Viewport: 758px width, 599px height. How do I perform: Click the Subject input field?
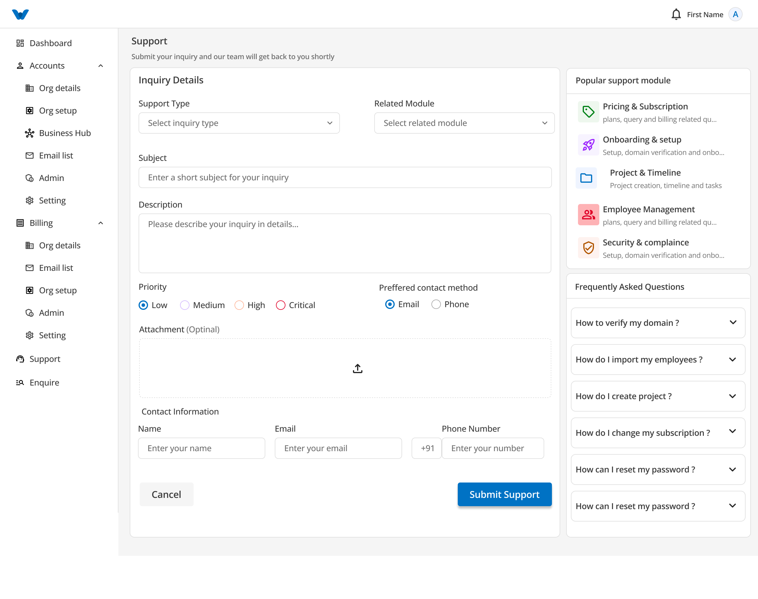[345, 177]
